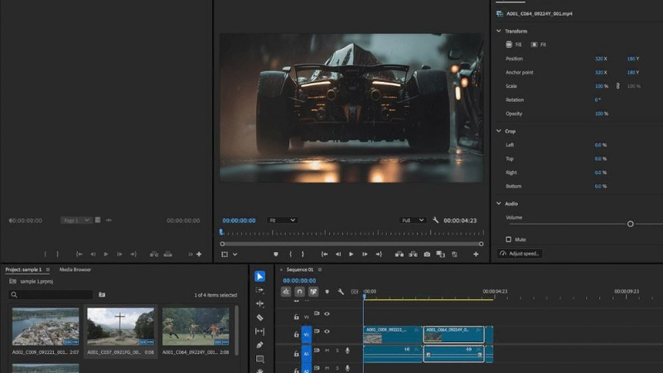The height and width of the screenshot is (373, 663).
Task: Click the Fill button under Transform
Action: click(x=515, y=44)
